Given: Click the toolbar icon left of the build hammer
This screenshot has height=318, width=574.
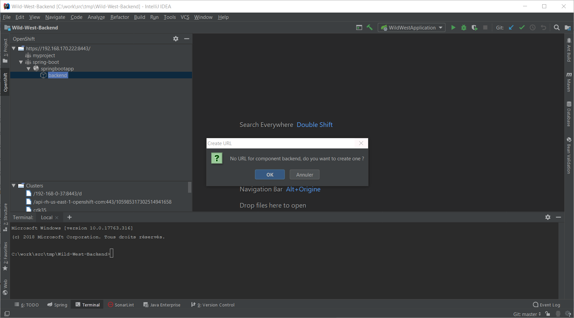Looking at the screenshot, I should click(x=359, y=27).
